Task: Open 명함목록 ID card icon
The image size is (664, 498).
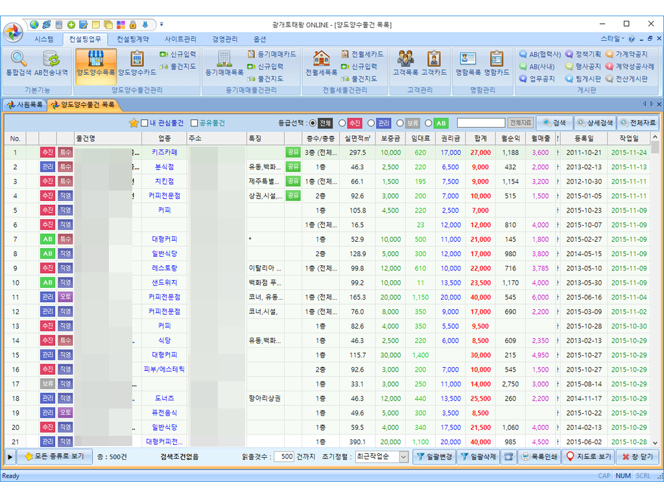Action: (x=468, y=59)
